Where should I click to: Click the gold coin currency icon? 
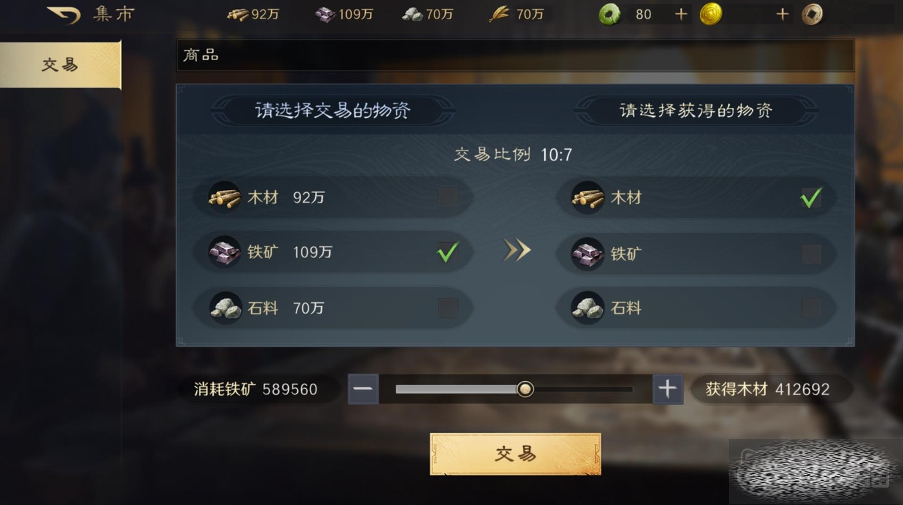[711, 14]
